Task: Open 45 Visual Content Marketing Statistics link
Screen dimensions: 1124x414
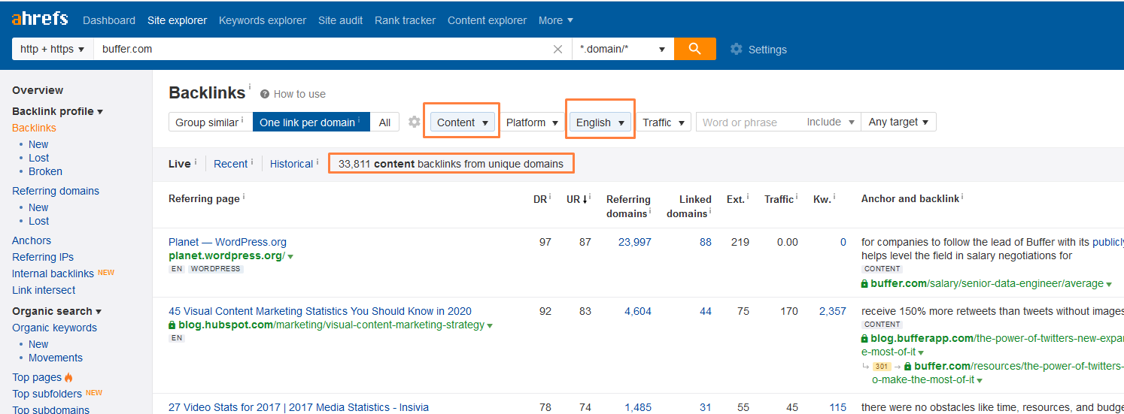Action: [x=320, y=311]
